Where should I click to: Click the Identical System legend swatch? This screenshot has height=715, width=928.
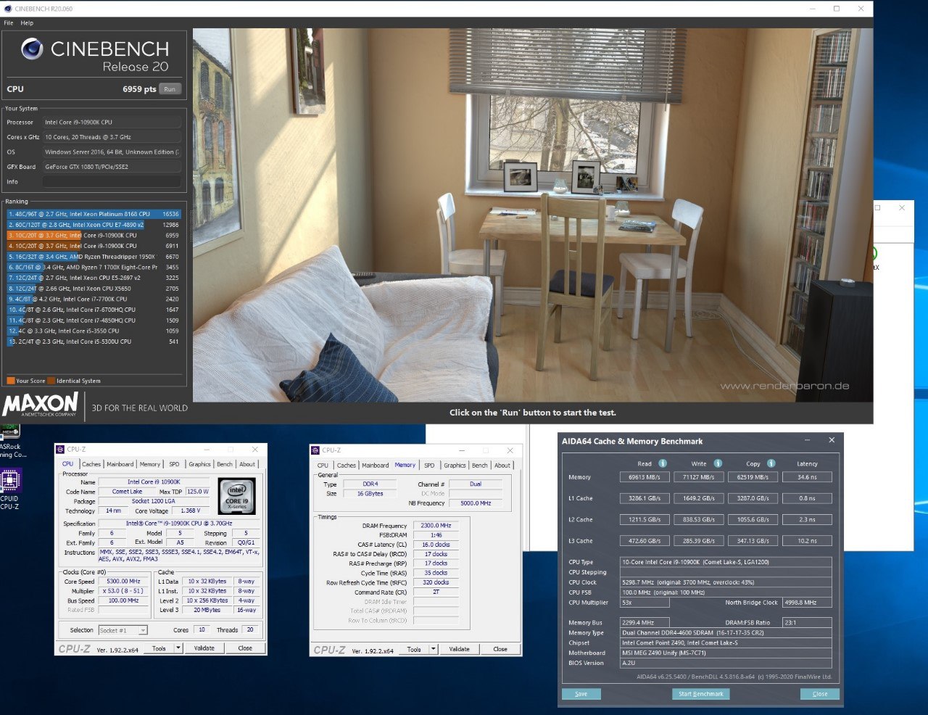click(x=51, y=381)
